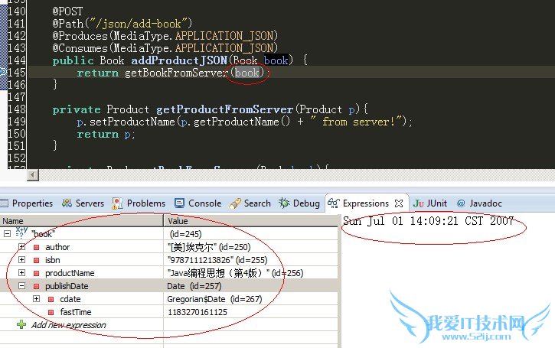Click the red field icon next to publishDate
This screenshot has width=555, height=348.
(37, 286)
